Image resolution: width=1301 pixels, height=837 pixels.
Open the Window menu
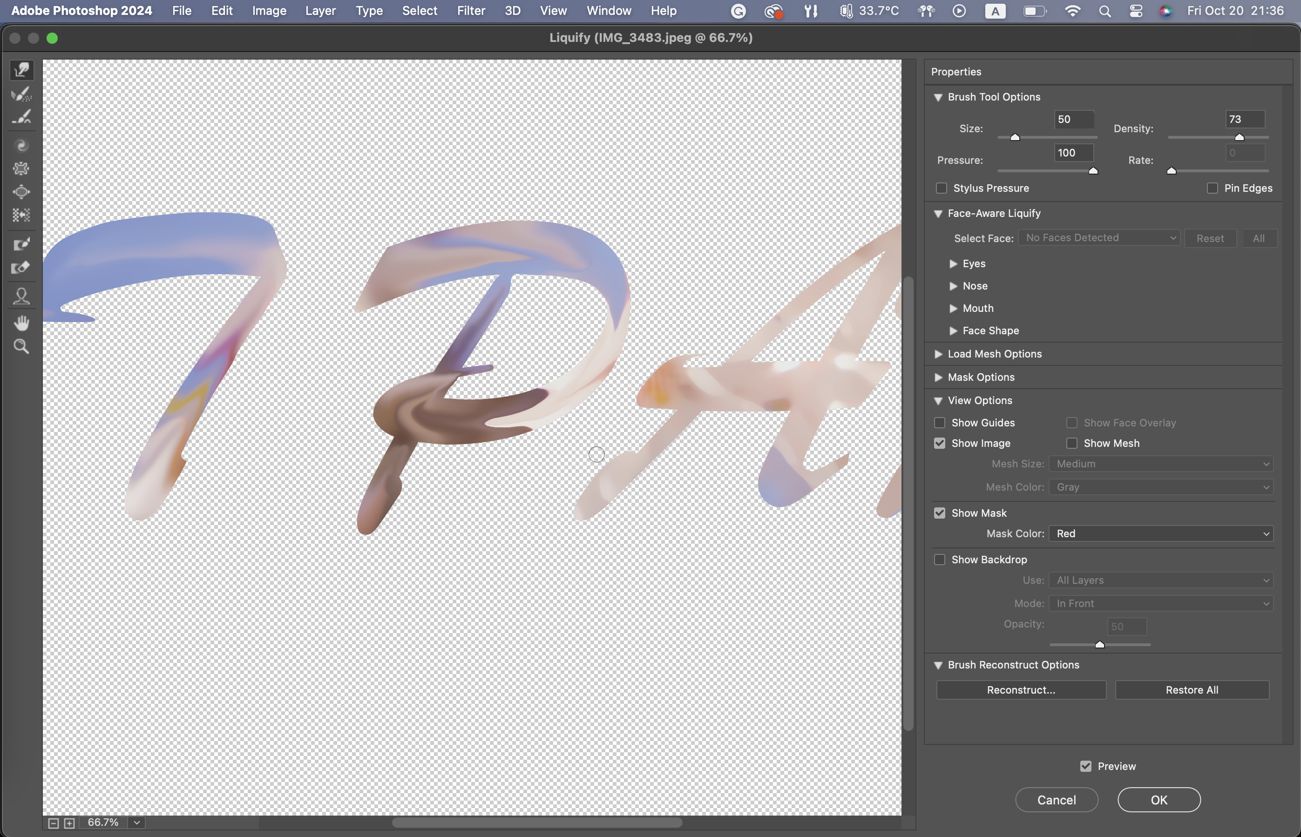[609, 11]
